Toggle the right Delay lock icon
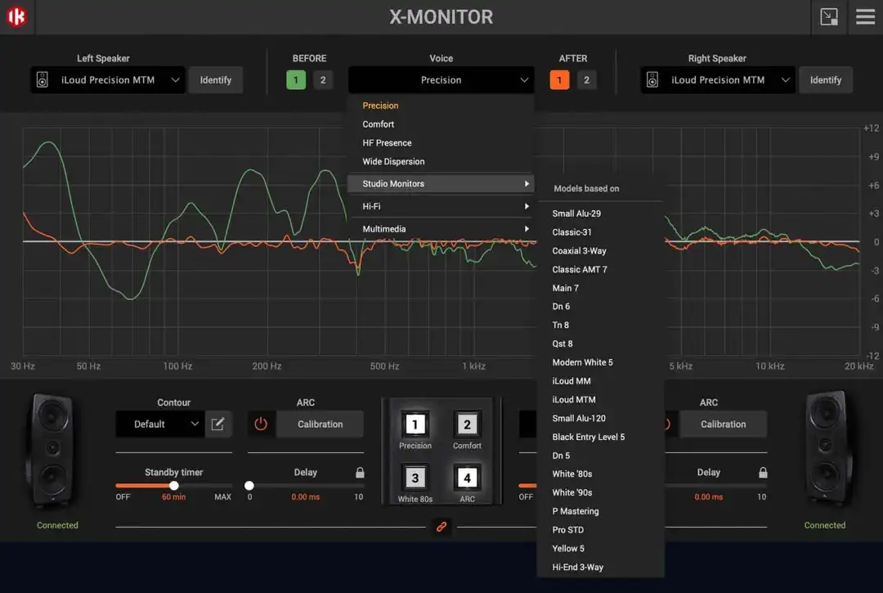Image resolution: width=883 pixels, height=593 pixels. pyautogui.click(x=763, y=472)
